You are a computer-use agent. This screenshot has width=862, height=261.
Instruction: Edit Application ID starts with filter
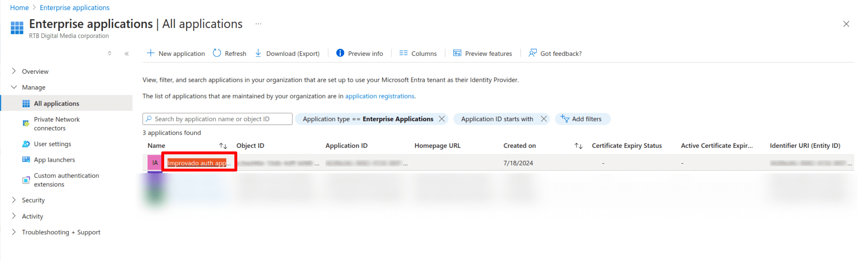click(x=497, y=119)
